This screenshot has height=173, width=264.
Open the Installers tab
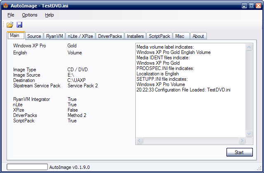tap(135, 36)
